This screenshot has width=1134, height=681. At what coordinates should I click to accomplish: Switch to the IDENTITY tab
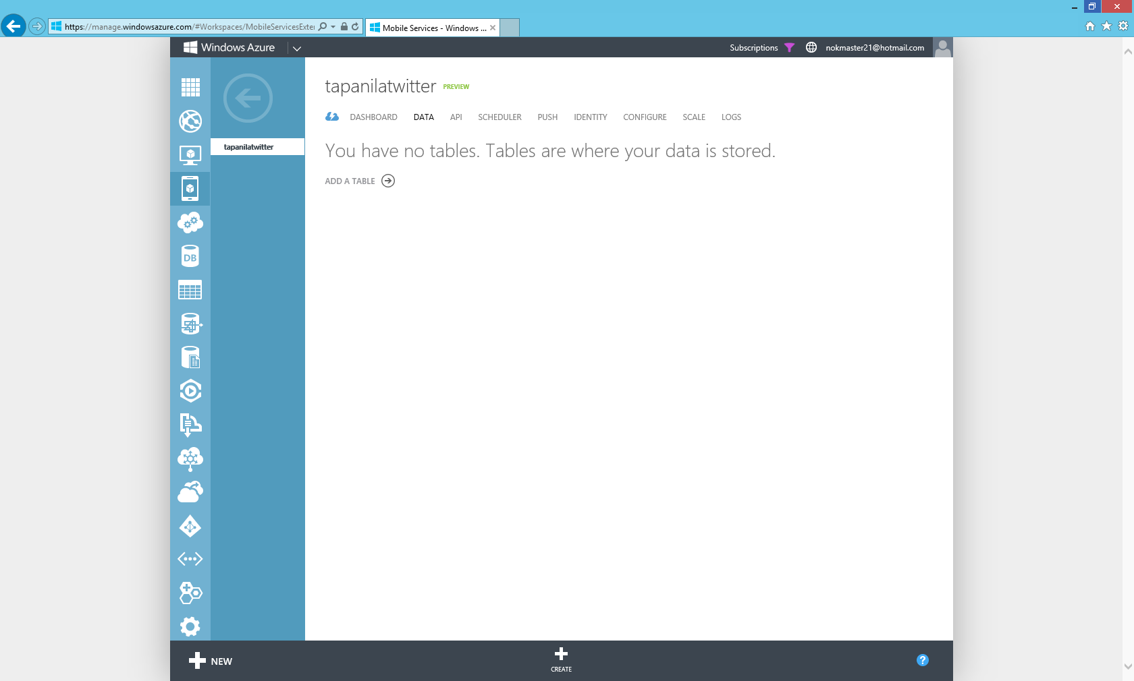(x=591, y=117)
